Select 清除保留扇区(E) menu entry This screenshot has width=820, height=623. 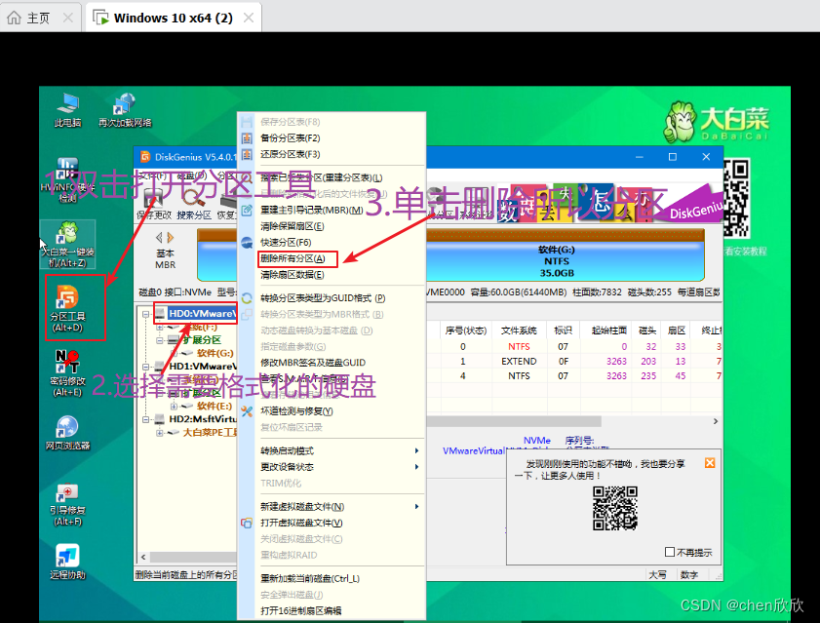point(293,226)
